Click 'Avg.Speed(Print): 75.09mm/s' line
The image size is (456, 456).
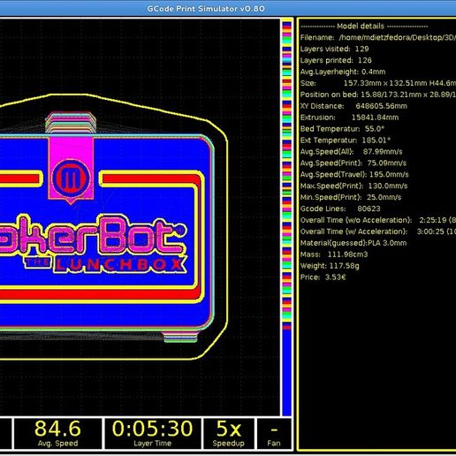(353, 163)
